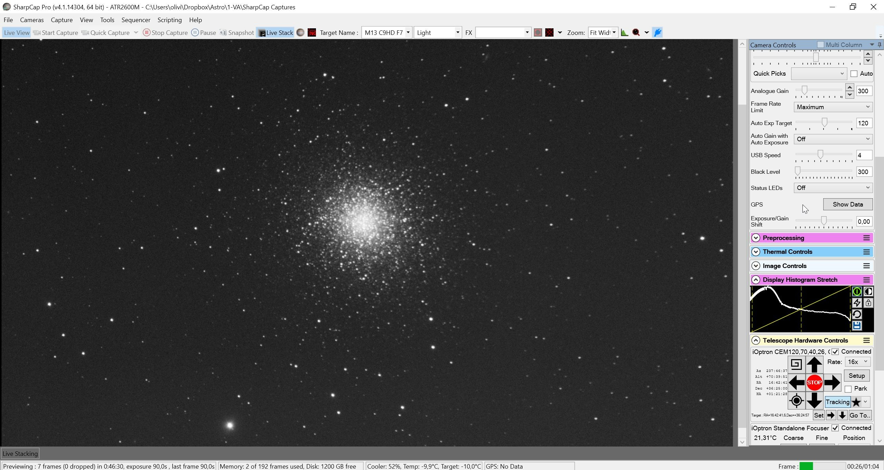Click the focus/crosshair target icon in mount controls
Image resolution: width=884 pixels, height=470 pixels.
pyautogui.click(x=796, y=401)
